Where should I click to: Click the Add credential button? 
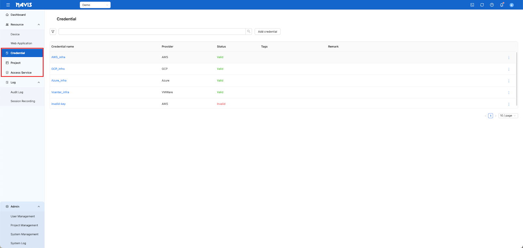pyautogui.click(x=267, y=32)
